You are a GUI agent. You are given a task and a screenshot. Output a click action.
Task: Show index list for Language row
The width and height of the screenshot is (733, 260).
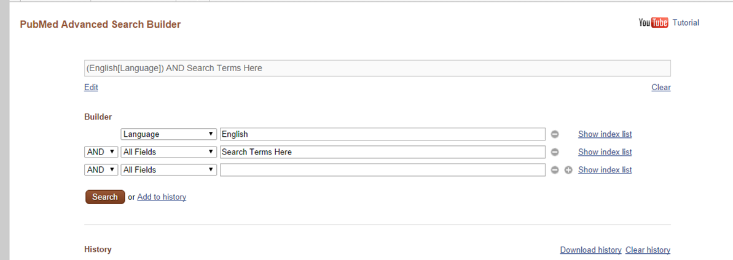point(605,134)
